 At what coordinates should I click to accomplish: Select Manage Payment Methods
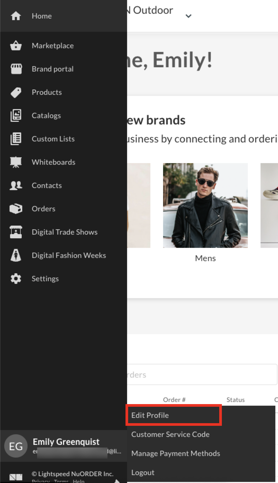click(201, 453)
